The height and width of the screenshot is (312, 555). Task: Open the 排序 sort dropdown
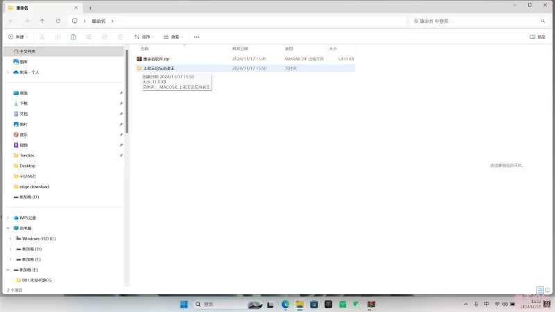tap(144, 37)
